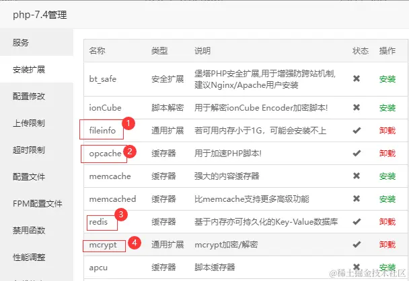The height and width of the screenshot is (281, 409).
Task: Click the 操作 column header
Action: pyautogui.click(x=387, y=50)
